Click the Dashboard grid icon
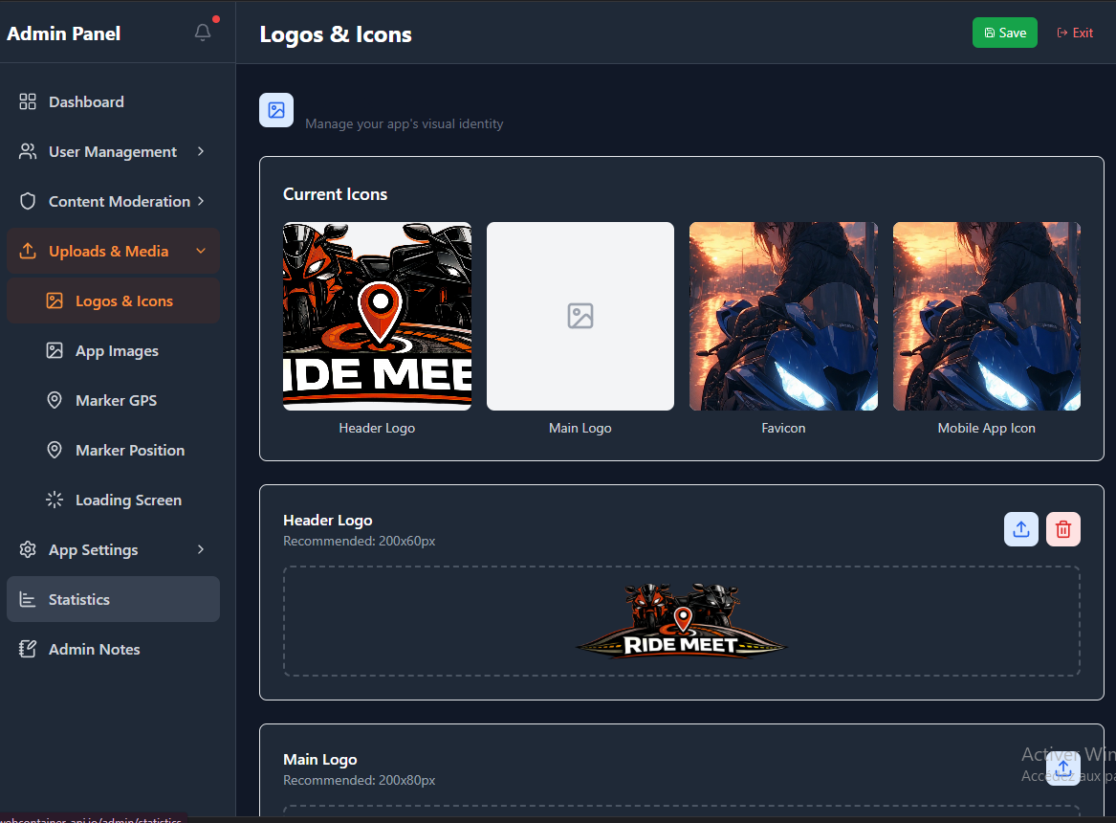Viewport: 1116px width, 823px height. (28, 101)
